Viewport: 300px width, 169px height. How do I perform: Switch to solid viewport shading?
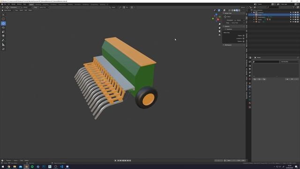coord(234,10)
